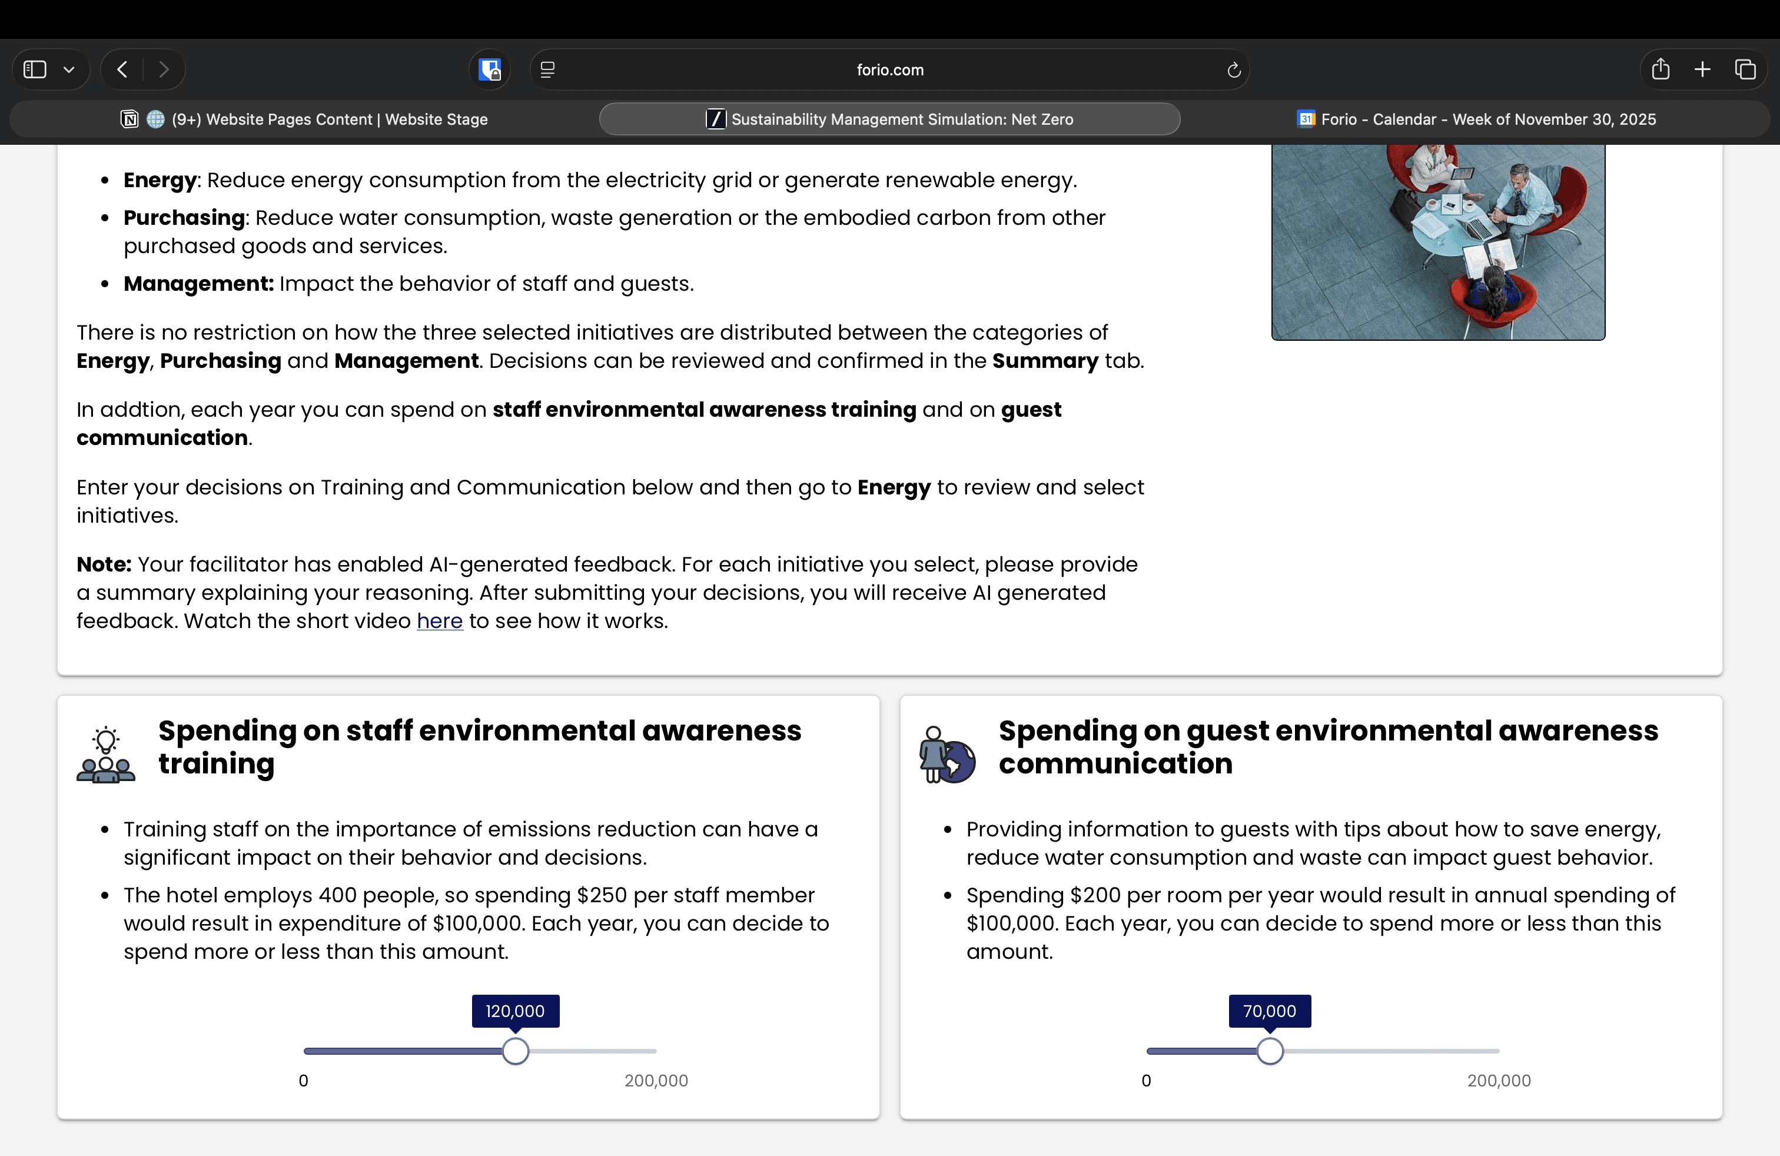Viewport: 1780px width, 1156px height.
Task: Expand the sidebar options dropdown chevron
Action: (x=69, y=69)
